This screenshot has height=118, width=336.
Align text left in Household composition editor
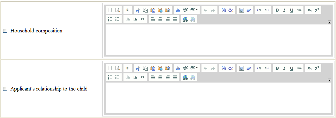(x=153, y=19)
